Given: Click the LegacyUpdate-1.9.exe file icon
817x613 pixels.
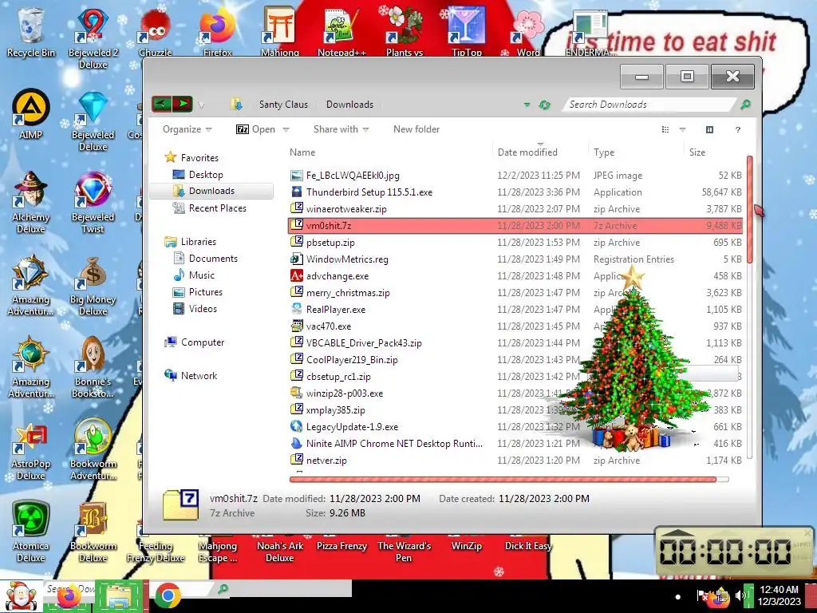Looking at the screenshot, I should pos(297,426).
